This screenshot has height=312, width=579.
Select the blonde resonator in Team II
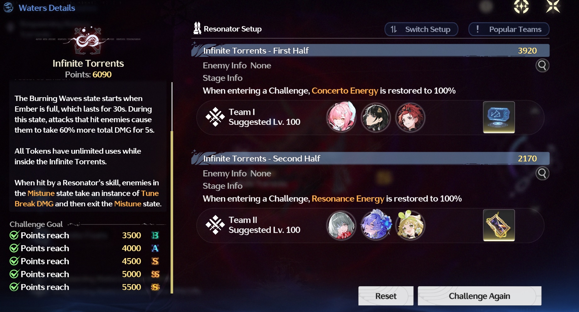point(410,225)
